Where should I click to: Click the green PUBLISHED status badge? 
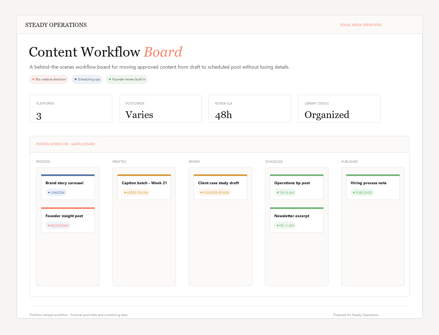(362, 192)
